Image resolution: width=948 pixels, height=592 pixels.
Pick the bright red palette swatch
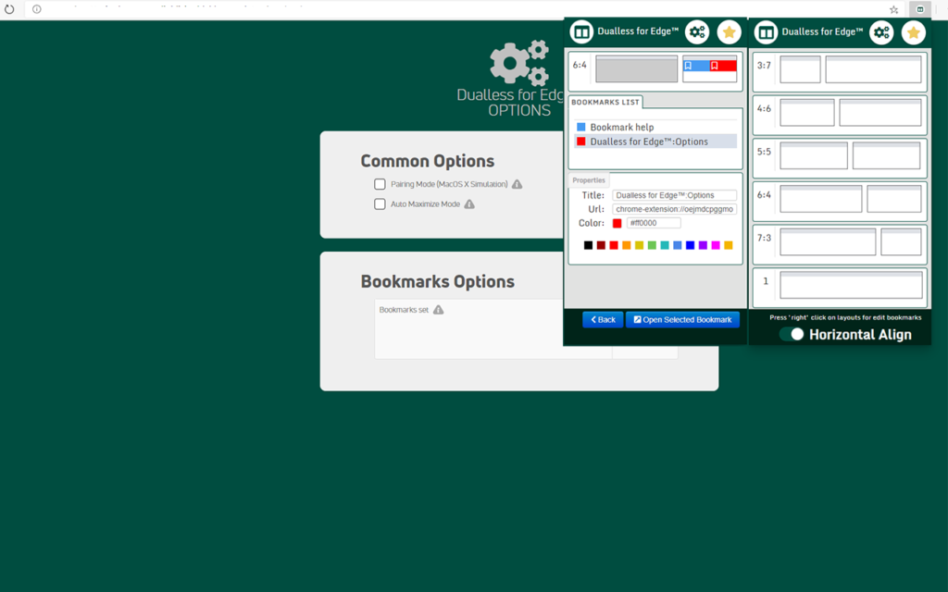point(614,245)
